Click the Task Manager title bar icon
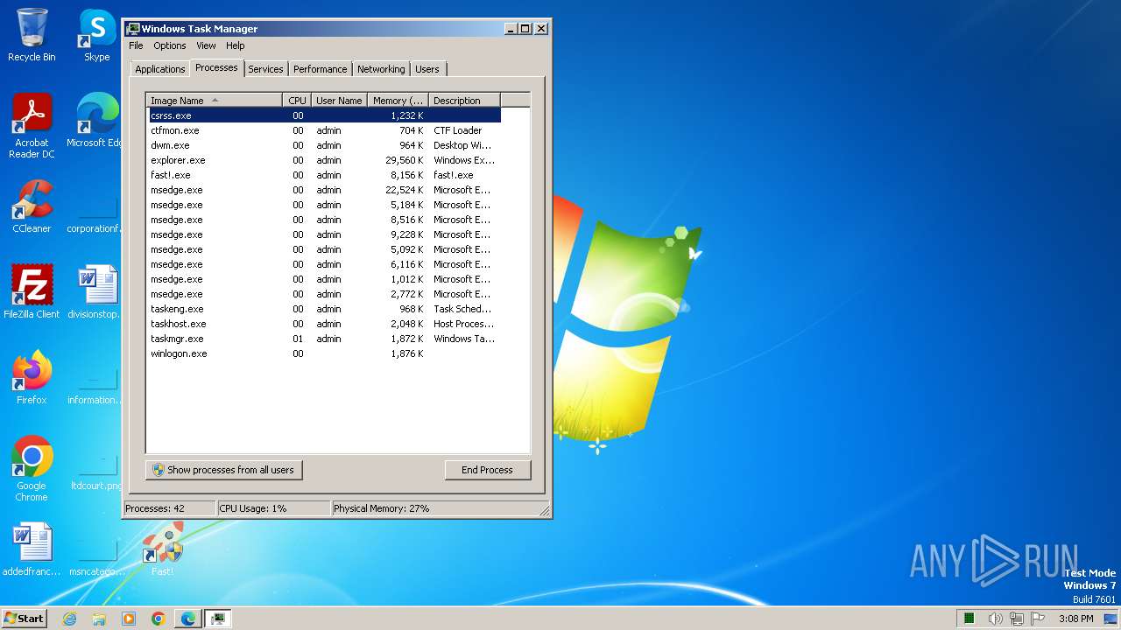 tap(133, 29)
